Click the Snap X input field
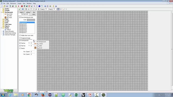 pyautogui.click(x=46, y=9)
